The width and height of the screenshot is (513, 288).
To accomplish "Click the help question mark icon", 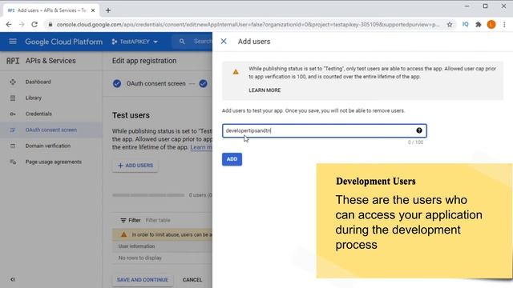I will [418, 130].
